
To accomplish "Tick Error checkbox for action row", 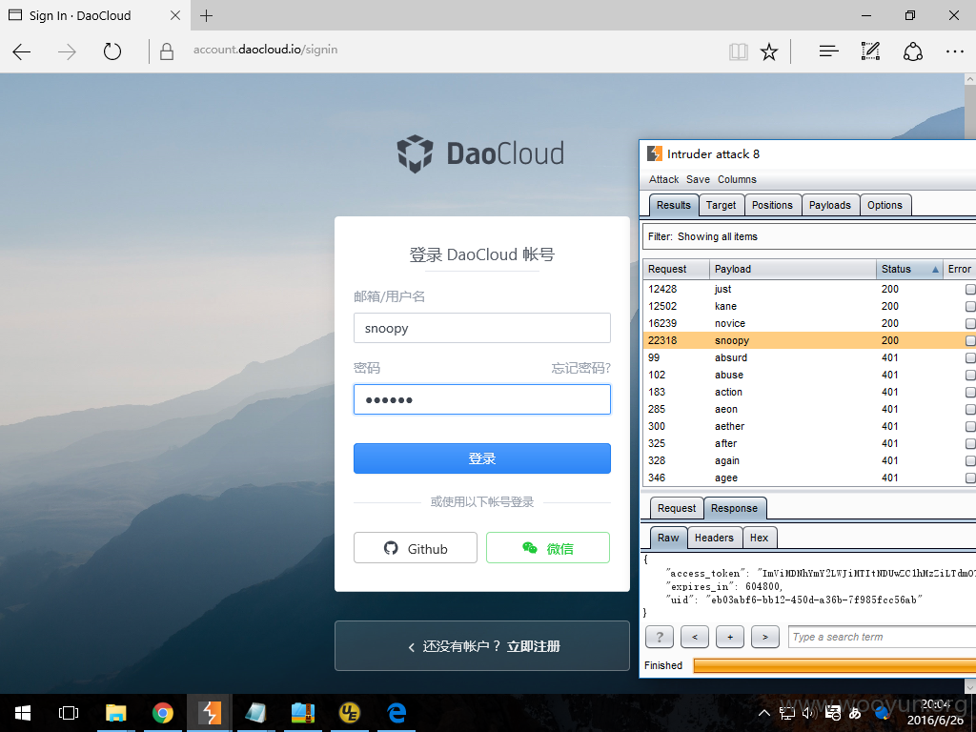I will click(x=969, y=392).
